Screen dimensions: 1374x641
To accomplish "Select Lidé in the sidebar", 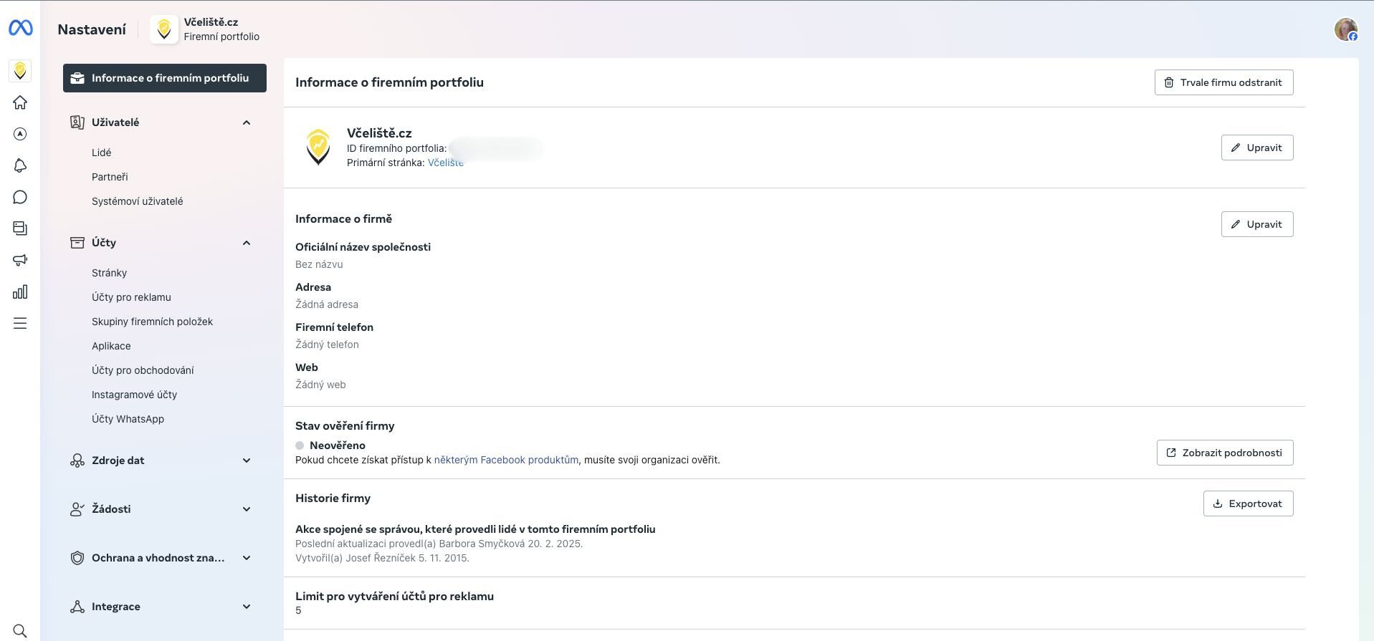I will pos(101,153).
